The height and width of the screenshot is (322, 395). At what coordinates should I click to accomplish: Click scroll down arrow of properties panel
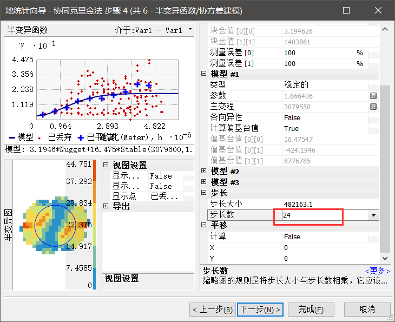385,258
